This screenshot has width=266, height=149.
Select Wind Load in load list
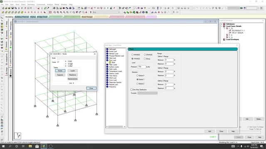(113, 78)
